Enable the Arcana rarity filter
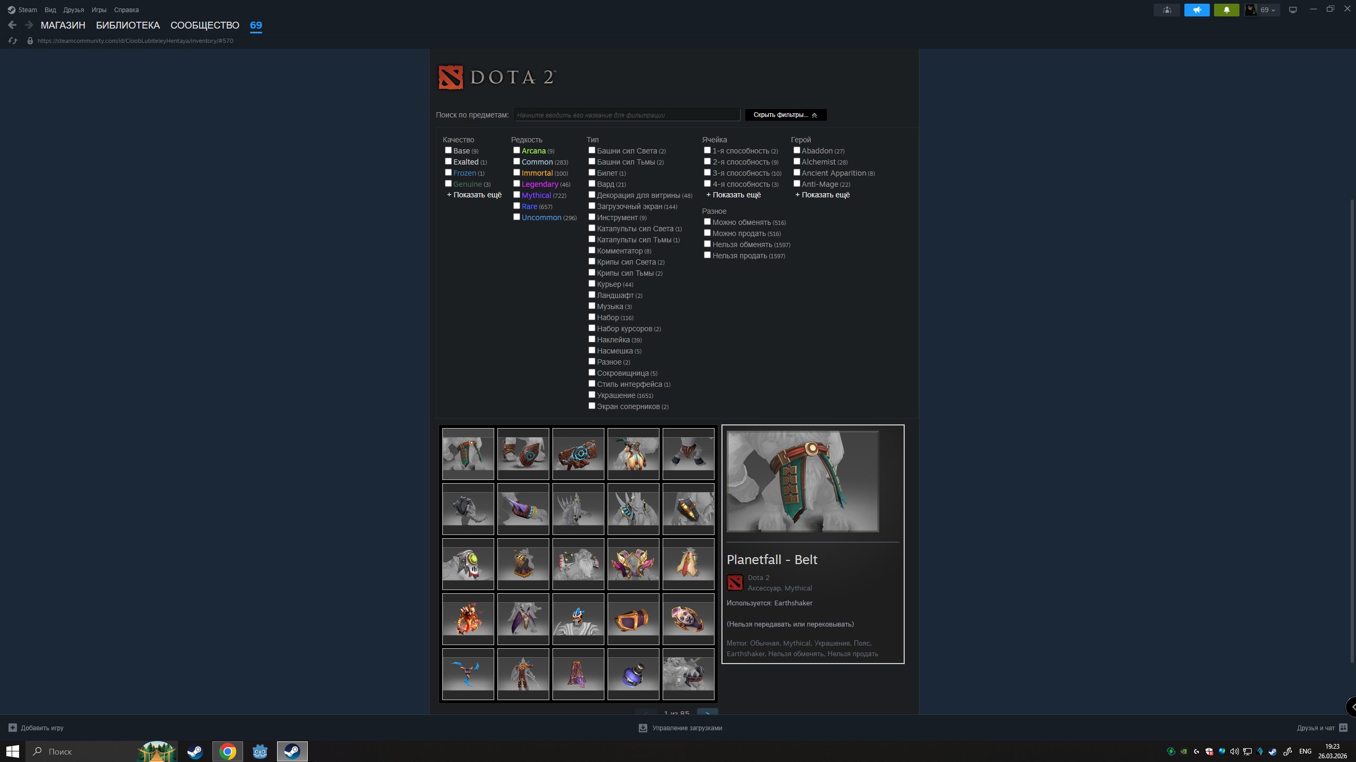Viewport: 1356px width, 762px height. pyautogui.click(x=516, y=150)
